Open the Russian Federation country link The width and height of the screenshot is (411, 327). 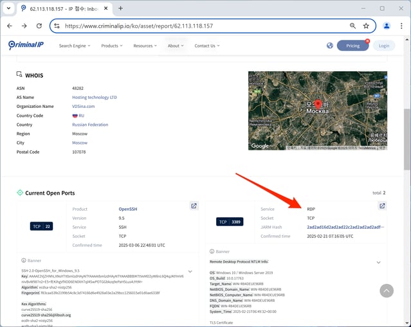tap(90, 125)
